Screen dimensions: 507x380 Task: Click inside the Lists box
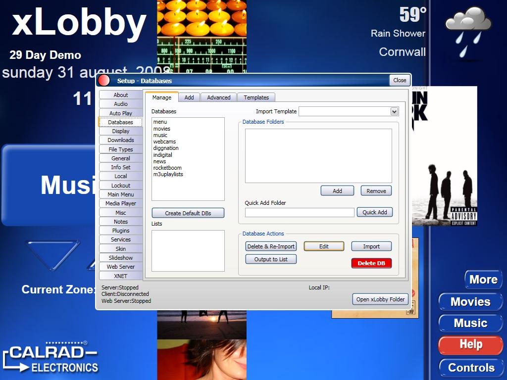pos(188,251)
